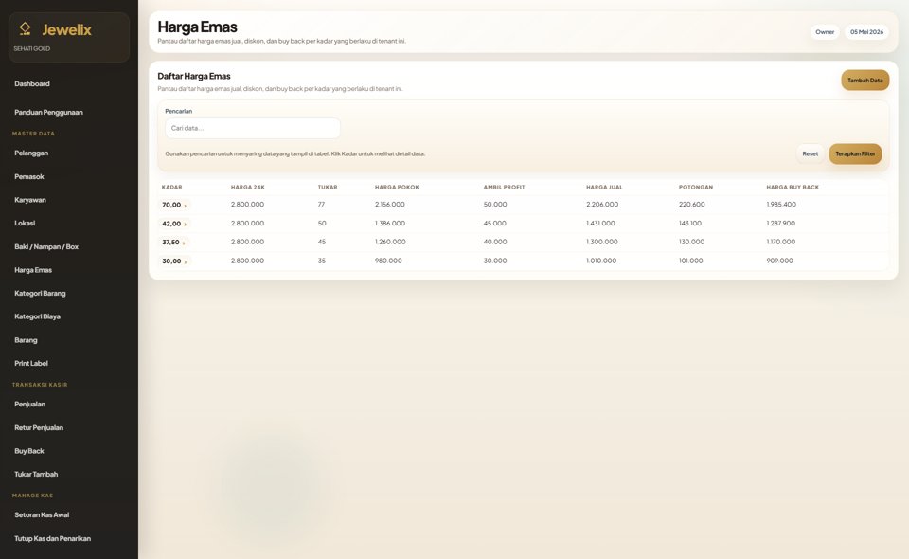This screenshot has height=559, width=909.
Task: Open the 37,50 kadar detail chip
Action: click(173, 243)
